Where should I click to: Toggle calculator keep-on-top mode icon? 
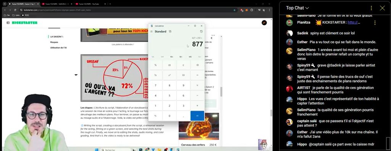point(170,31)
